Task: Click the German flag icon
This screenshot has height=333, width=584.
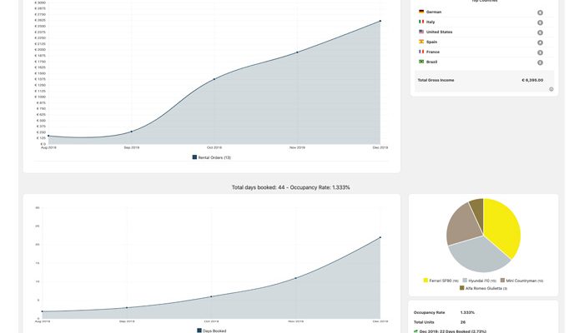Action: click(421, 12)
